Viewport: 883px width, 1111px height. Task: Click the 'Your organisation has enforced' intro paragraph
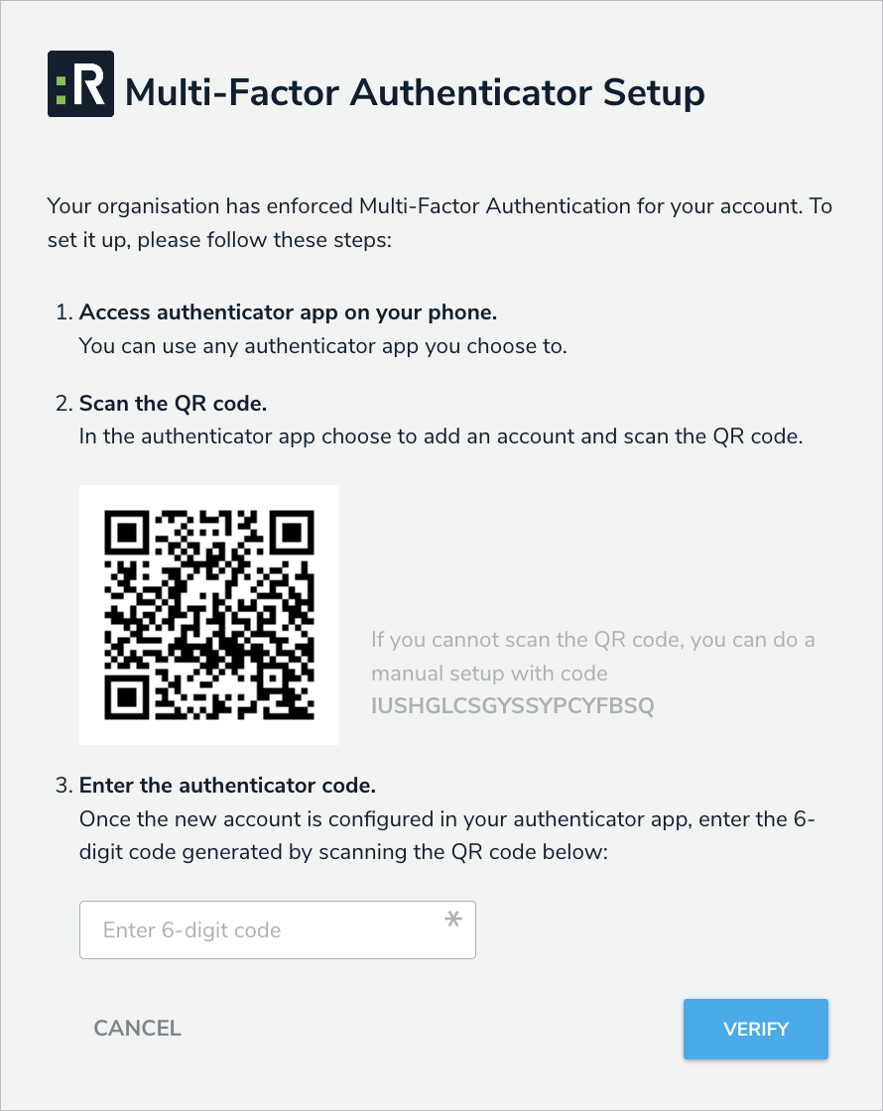click(440, 223)
